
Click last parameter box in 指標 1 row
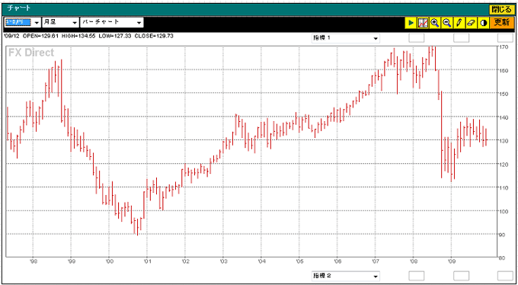coord(506,38)
